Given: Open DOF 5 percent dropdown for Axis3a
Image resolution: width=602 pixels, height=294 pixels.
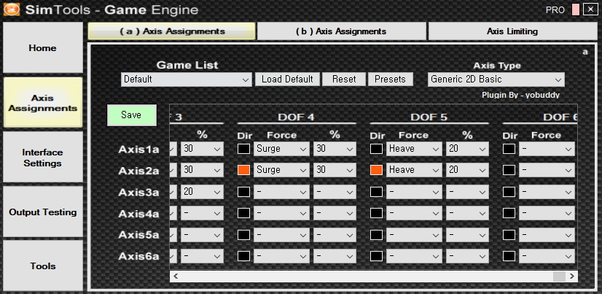Looking at the screenshot, I should point(467,192).
